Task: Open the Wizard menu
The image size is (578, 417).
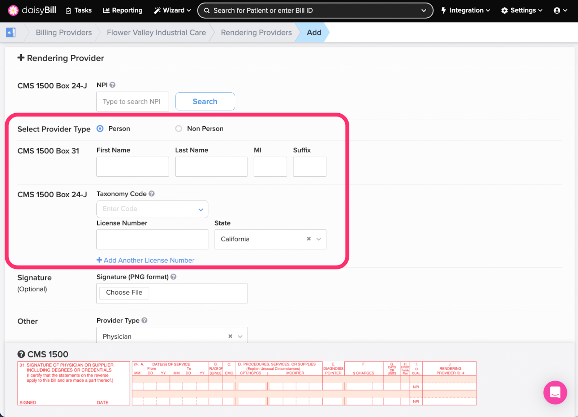Action: coord(172,10)
